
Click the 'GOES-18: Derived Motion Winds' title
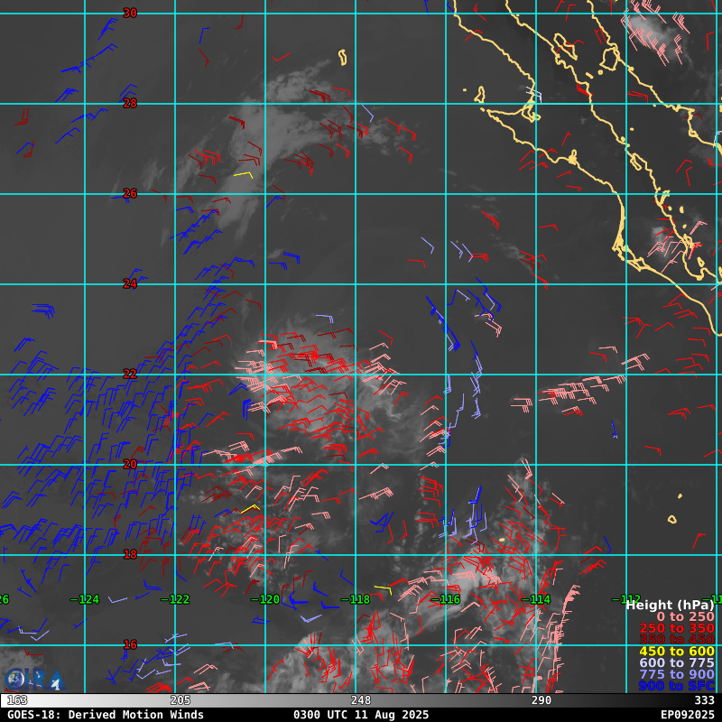[106, 715]
